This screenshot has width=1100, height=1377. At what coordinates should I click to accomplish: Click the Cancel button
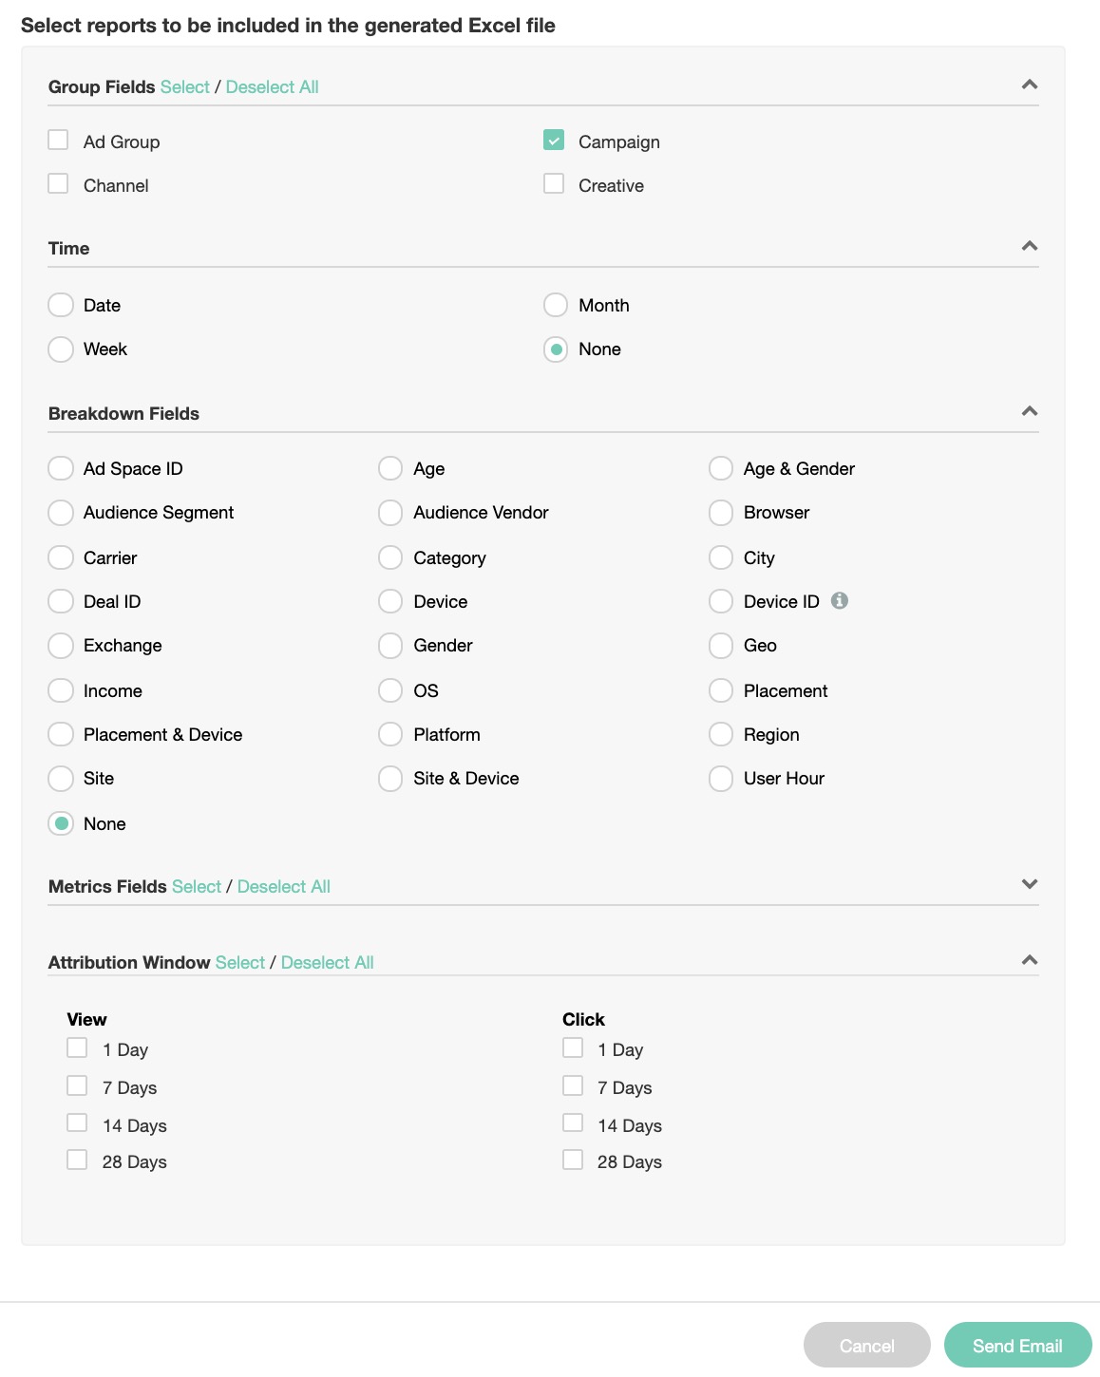pos(866,1345)
